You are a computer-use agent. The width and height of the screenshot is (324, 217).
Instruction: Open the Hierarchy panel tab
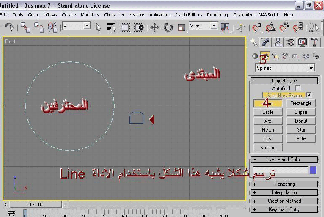pyautogui.click(x=278, y=43)
